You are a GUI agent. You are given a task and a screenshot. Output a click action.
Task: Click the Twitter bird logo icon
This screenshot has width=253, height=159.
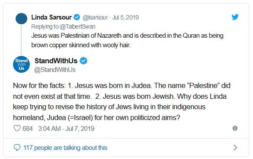pyautogui.click(x=235, y=17)
